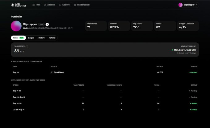Click task points 86 value
210x128 pixels.
tap(83, 103)
